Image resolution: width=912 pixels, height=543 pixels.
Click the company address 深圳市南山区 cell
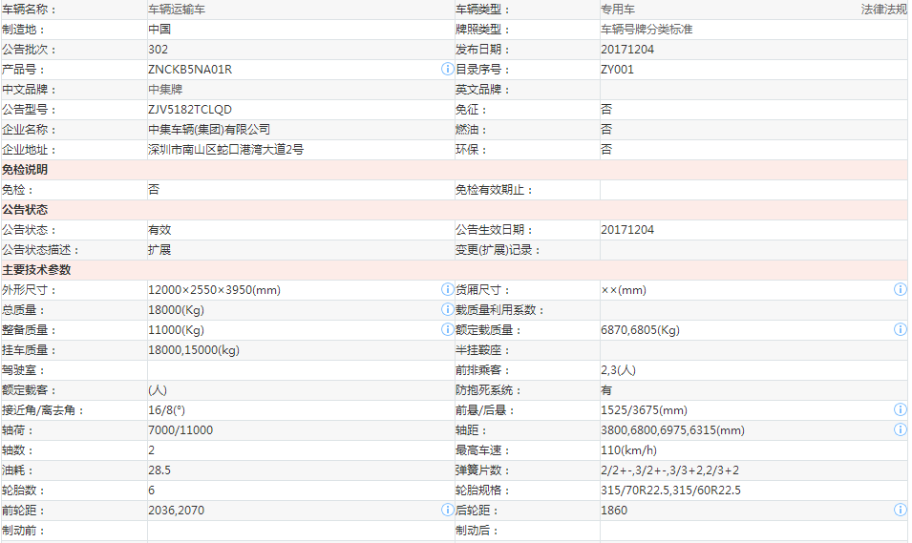[225, 150]
